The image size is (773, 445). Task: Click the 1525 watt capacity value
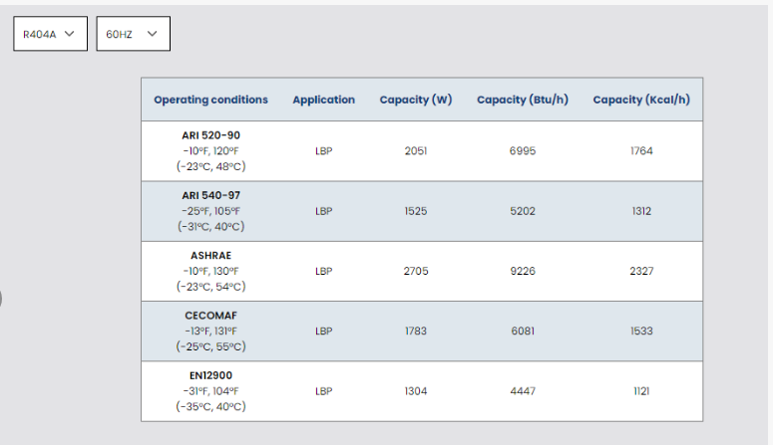click(x=416, y=211)
